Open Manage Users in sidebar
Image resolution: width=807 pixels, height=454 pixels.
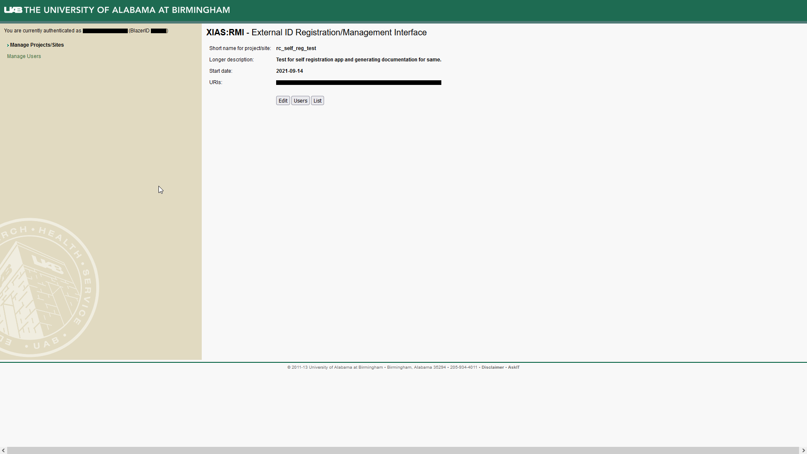click(x=24, y=56)
